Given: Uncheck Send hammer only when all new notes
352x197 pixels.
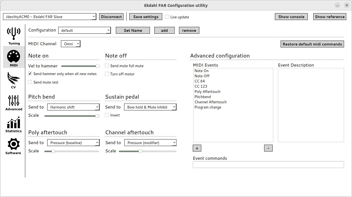Looking at the screenshot, I should click(x=30, y=74).
